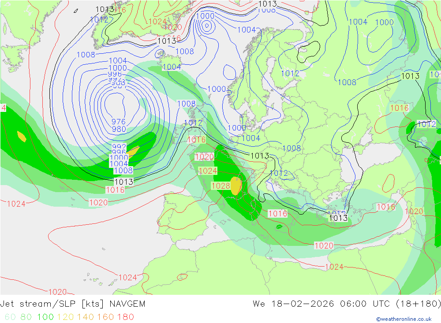This screenshot has height=323, width=441.
Task: Click the red 1020 label below 1016 over the Channel
Action: click(x=205, y=156)
